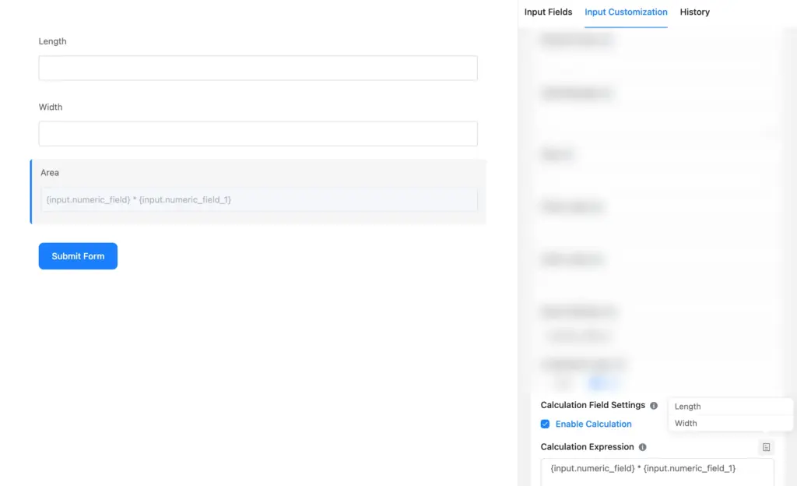Image resolution: width=797 pixels, height=486 pixels.
Task: Click the info icon beside Calculation Expression
Action: [x=642, y=446]
